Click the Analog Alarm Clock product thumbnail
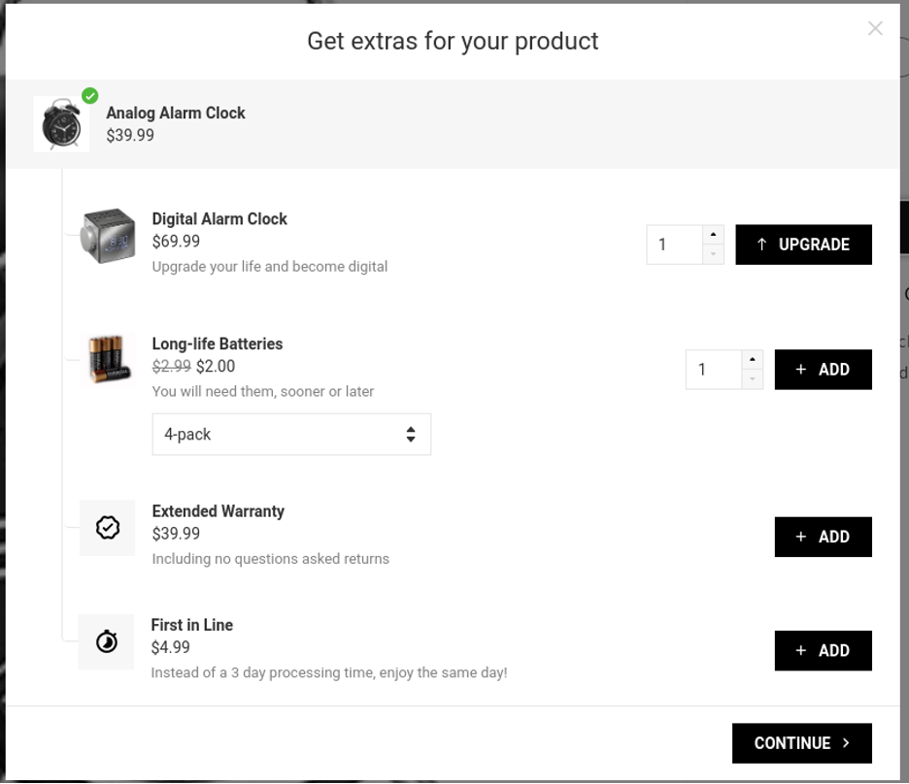Image resolution: width=909 pixels, height=784 pixels. (59, 123)
